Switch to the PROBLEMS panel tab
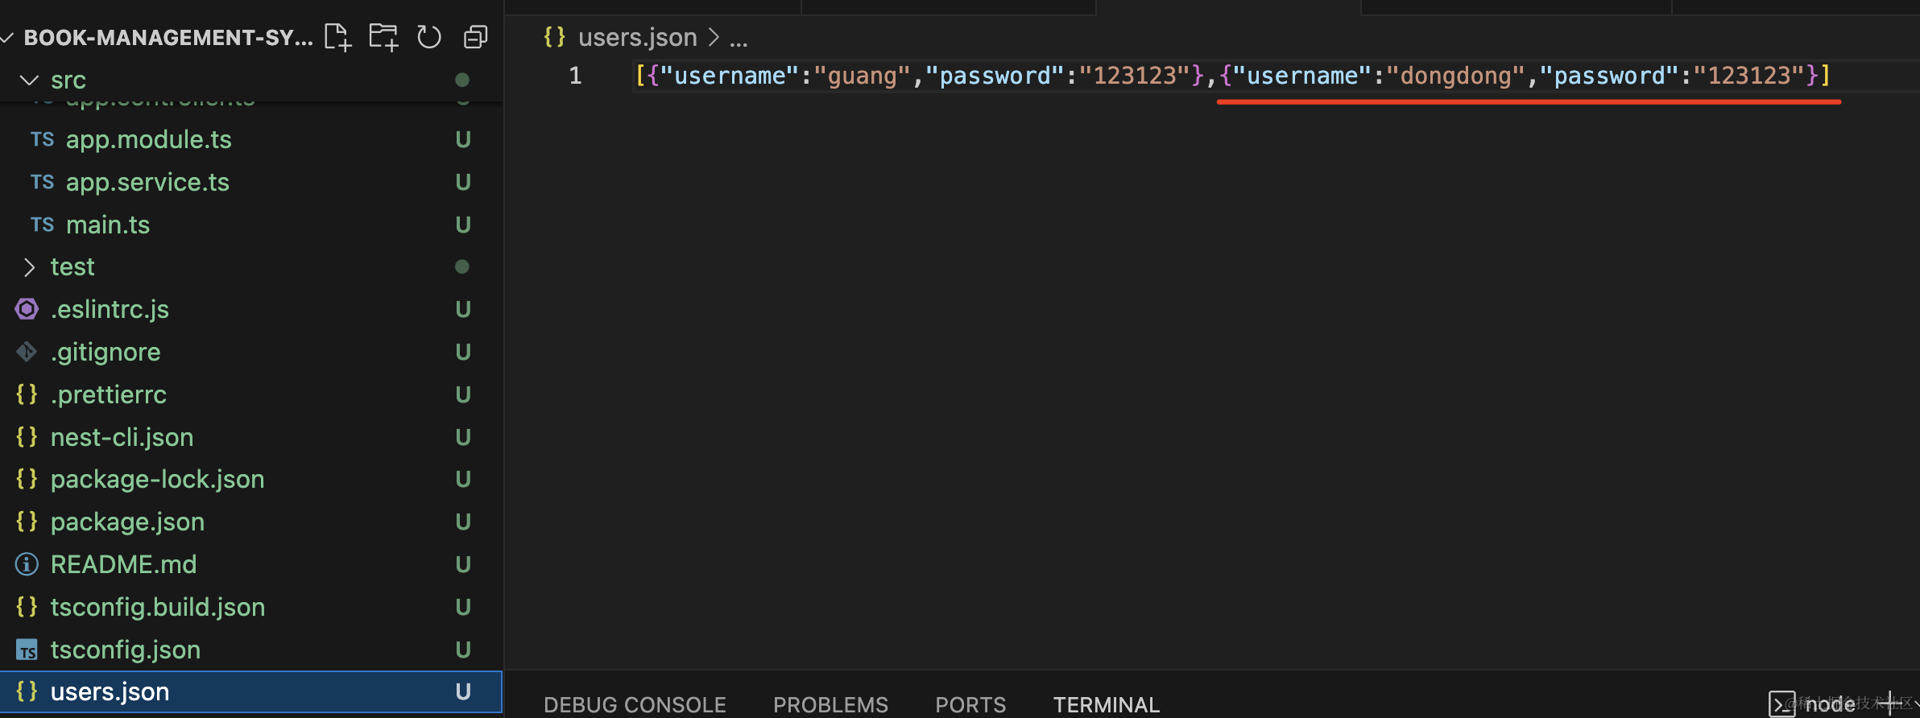This screenshot has width=1920, height=718. pyautogui.click(x=830, y=704)
